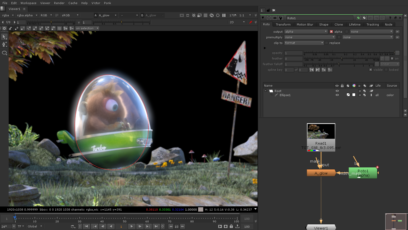Viewport: 408px width, 230px height.
Task: Enable the replace checkbox
Action: point(327,43)
